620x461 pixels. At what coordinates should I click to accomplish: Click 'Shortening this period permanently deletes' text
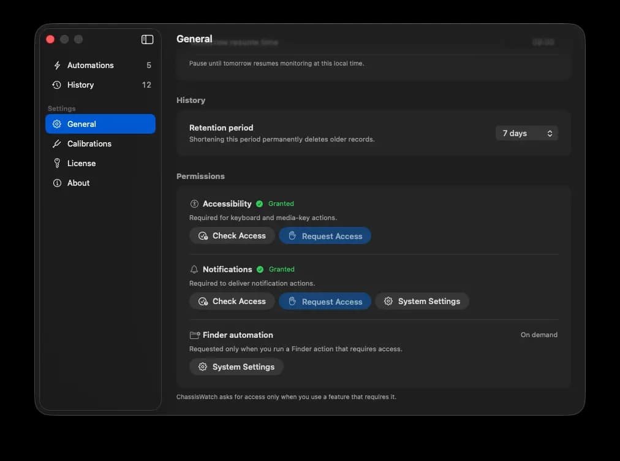tap(282, 139)
